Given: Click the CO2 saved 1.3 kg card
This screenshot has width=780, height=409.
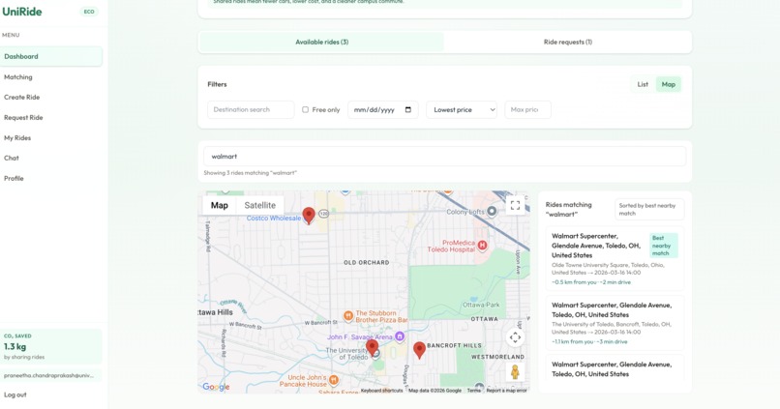Looking at the screenshot, I should click(x=51, y=346).
